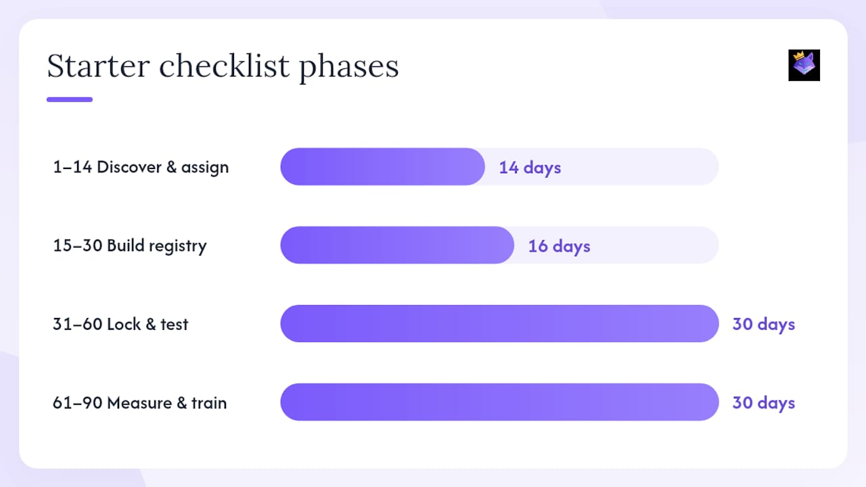The image size is (866, 487).
Task: Click the 30 days label beside Measure & train
Action: [x=764, y=402]
